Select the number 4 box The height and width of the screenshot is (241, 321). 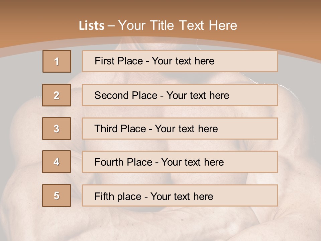coord(57,162)
